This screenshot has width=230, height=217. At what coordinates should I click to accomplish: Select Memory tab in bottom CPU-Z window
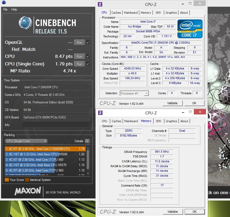pos(146,121)
